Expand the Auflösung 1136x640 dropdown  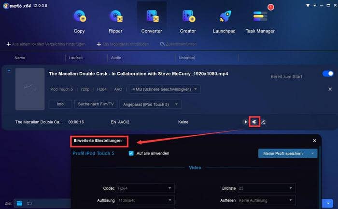coord(145,200)
